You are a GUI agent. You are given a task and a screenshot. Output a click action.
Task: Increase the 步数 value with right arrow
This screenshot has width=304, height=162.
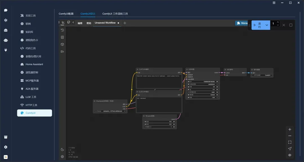(x=217, y=87)
